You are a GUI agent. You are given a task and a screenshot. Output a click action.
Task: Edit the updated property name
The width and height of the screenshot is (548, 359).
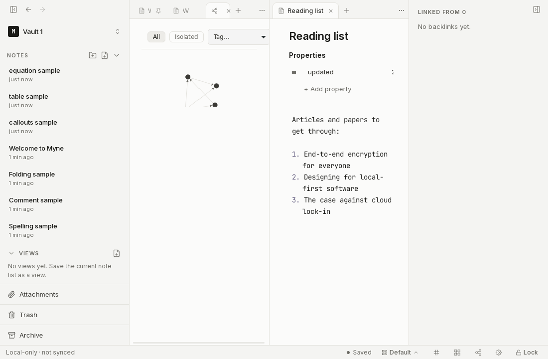(x=320, y=72)
